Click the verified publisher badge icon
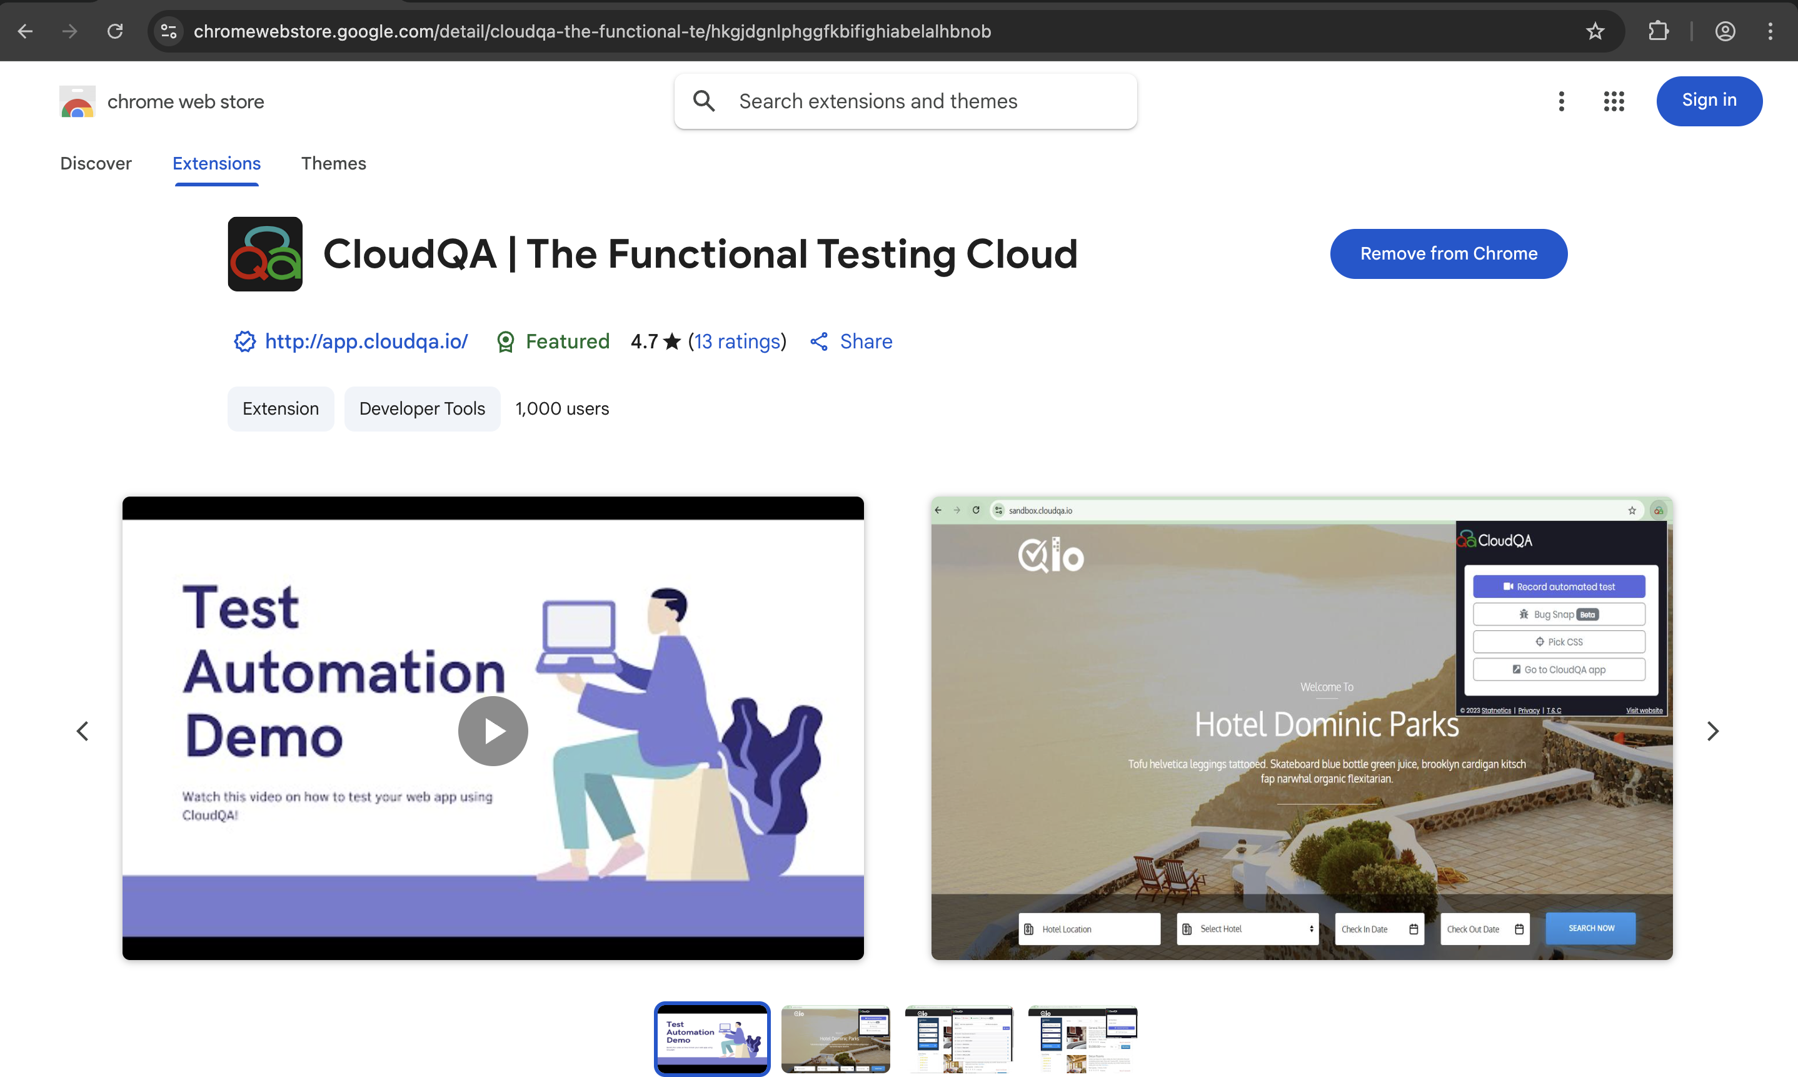This screenshot has height=1077, width=1798. (244, 341)
